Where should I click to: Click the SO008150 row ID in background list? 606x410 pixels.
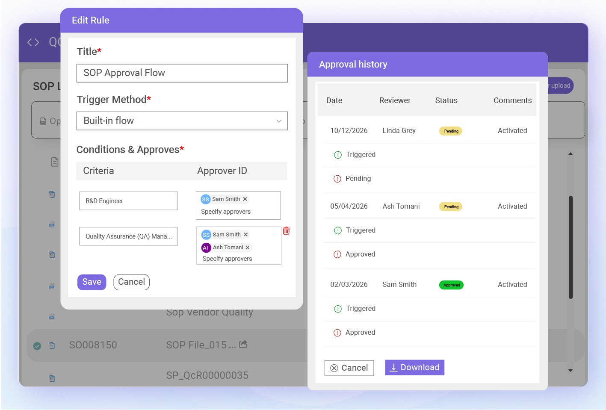(93, 345)
